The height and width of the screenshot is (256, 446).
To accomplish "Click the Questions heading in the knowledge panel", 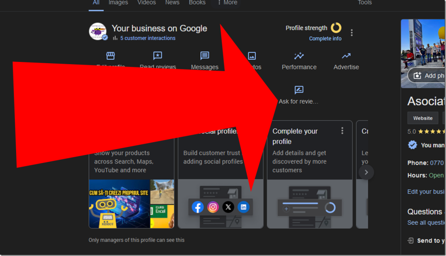I will 425,212.
